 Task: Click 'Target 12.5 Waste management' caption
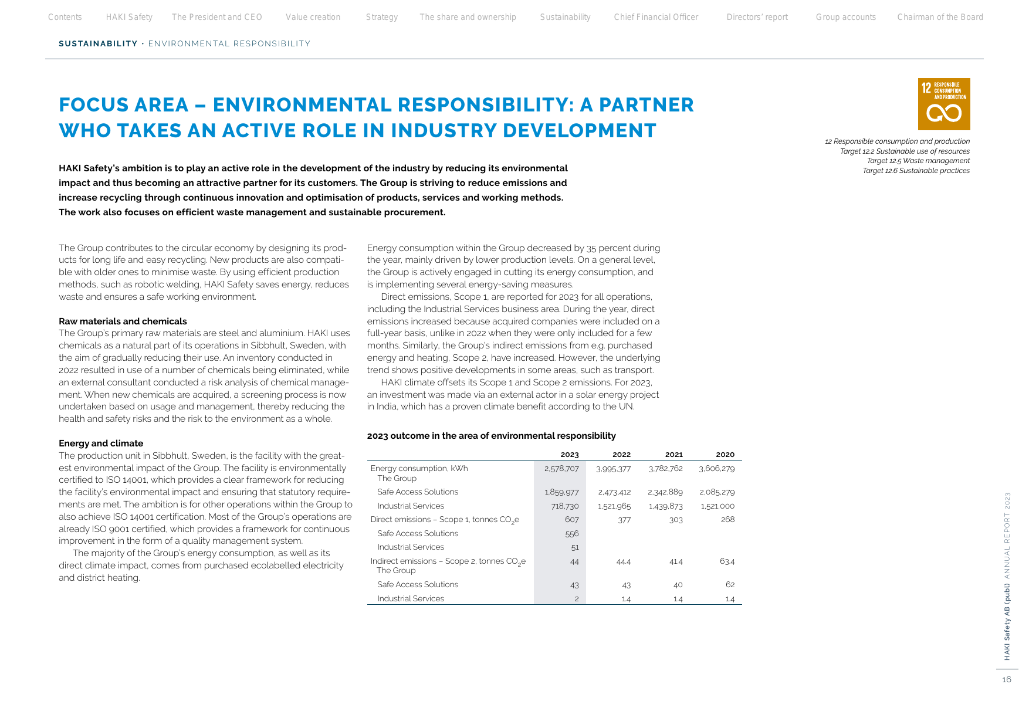tap(918, 161)
